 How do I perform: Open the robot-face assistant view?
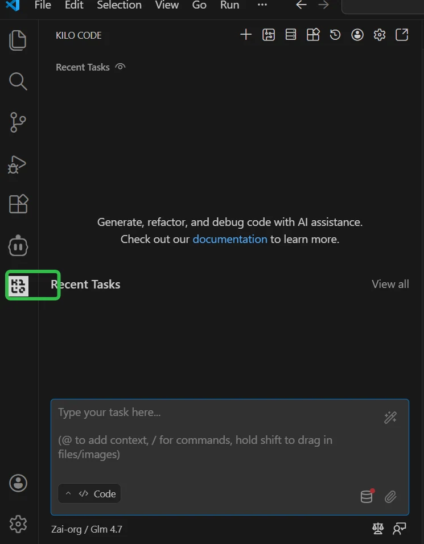[x=18, y=246]
